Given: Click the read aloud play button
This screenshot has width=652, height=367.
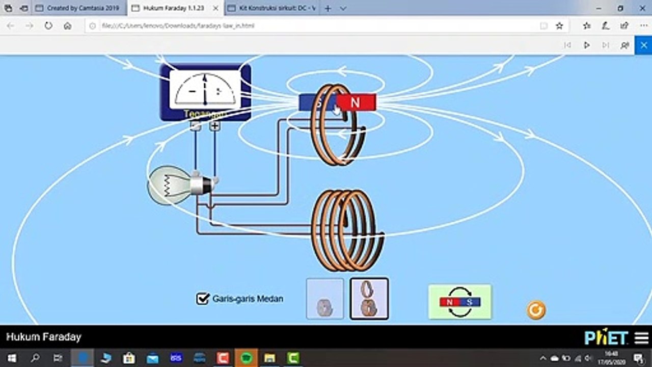Looking at the screenshot, I should [x=587, y=45].
